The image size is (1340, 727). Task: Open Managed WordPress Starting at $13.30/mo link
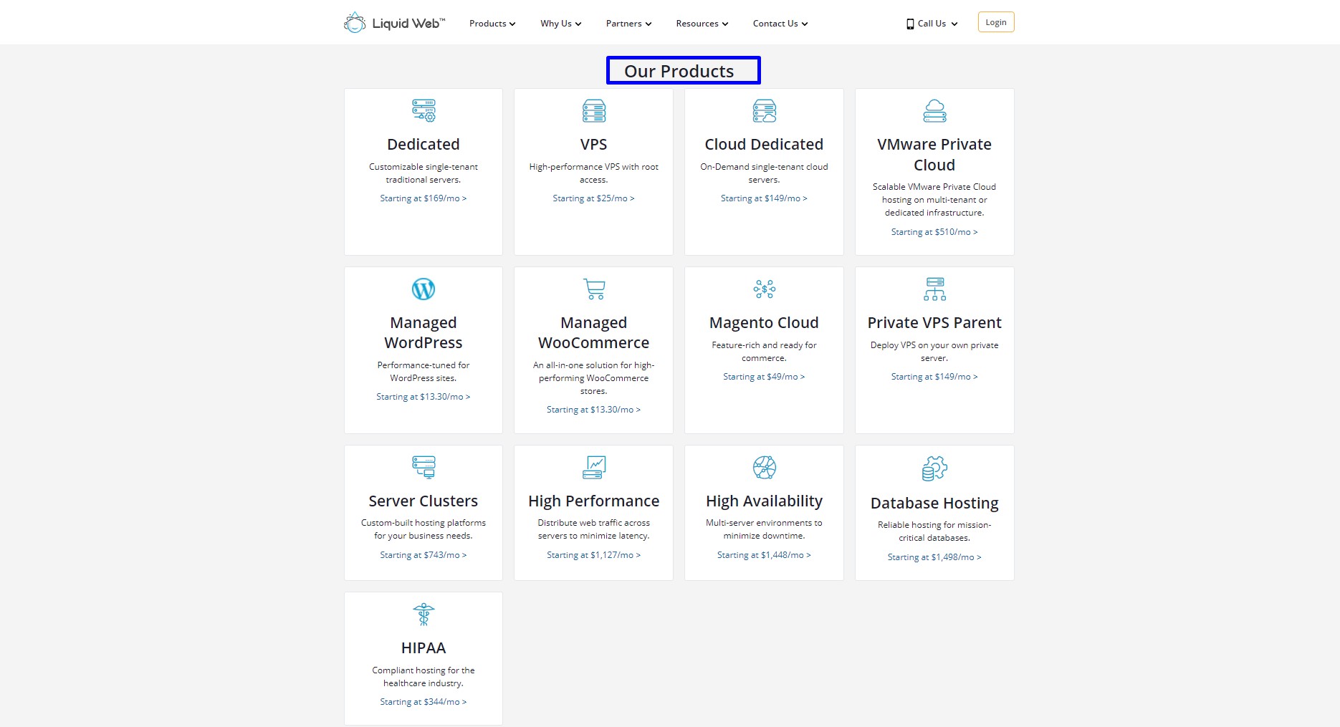click(x=423, y=397)
